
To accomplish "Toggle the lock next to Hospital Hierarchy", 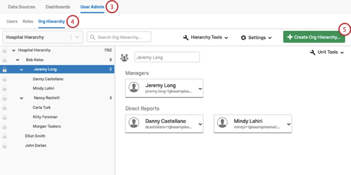I will (x=5, y=50).
